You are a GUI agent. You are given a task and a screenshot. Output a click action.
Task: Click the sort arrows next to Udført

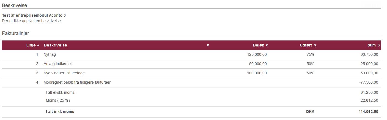click(x=315, y=45)
